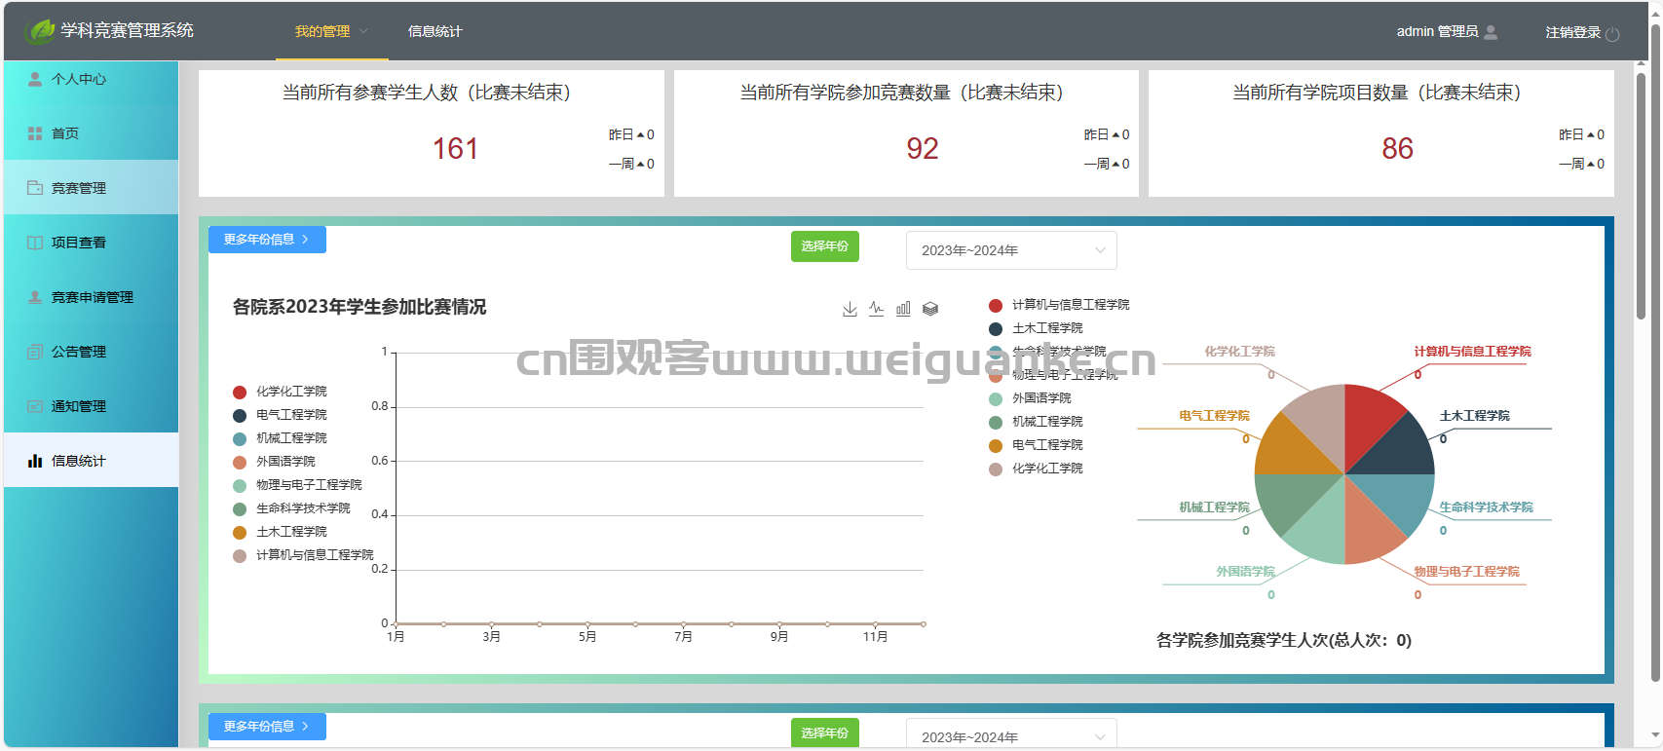Toggle 外国语学院 in line chart legend
The width and height of the screenshot is (1663, 751).
pos(274,462)
